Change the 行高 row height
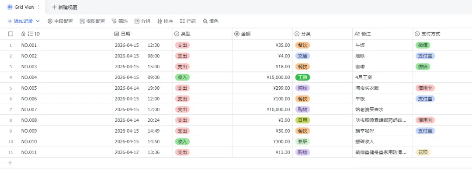Screen dimensions: 472x176 (x=188, y=21)
